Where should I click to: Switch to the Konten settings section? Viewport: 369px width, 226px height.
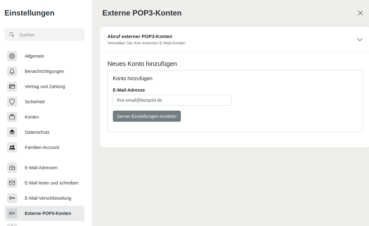tap(32, 117)
